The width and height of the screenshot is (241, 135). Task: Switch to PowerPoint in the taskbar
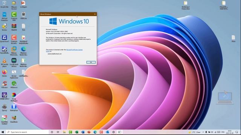[x=89, y=132]
